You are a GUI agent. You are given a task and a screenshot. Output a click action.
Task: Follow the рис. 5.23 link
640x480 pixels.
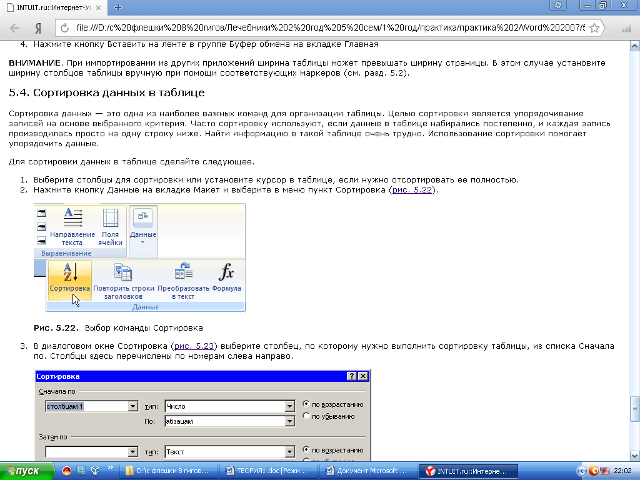(194, 346)
